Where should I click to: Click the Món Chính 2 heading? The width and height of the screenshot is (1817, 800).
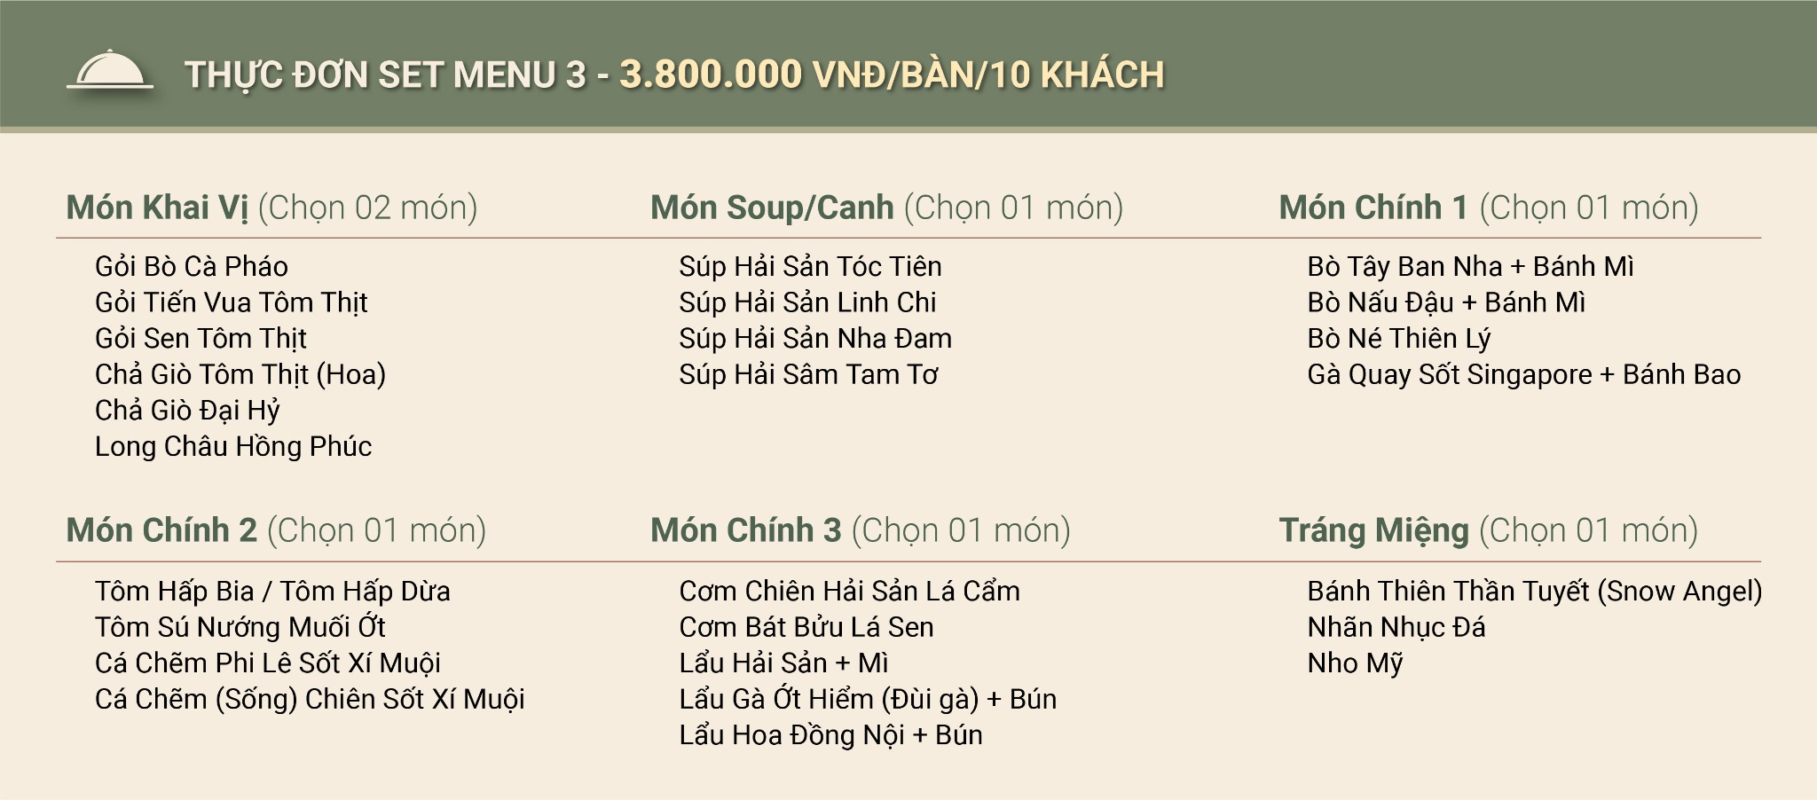point(161,530)
